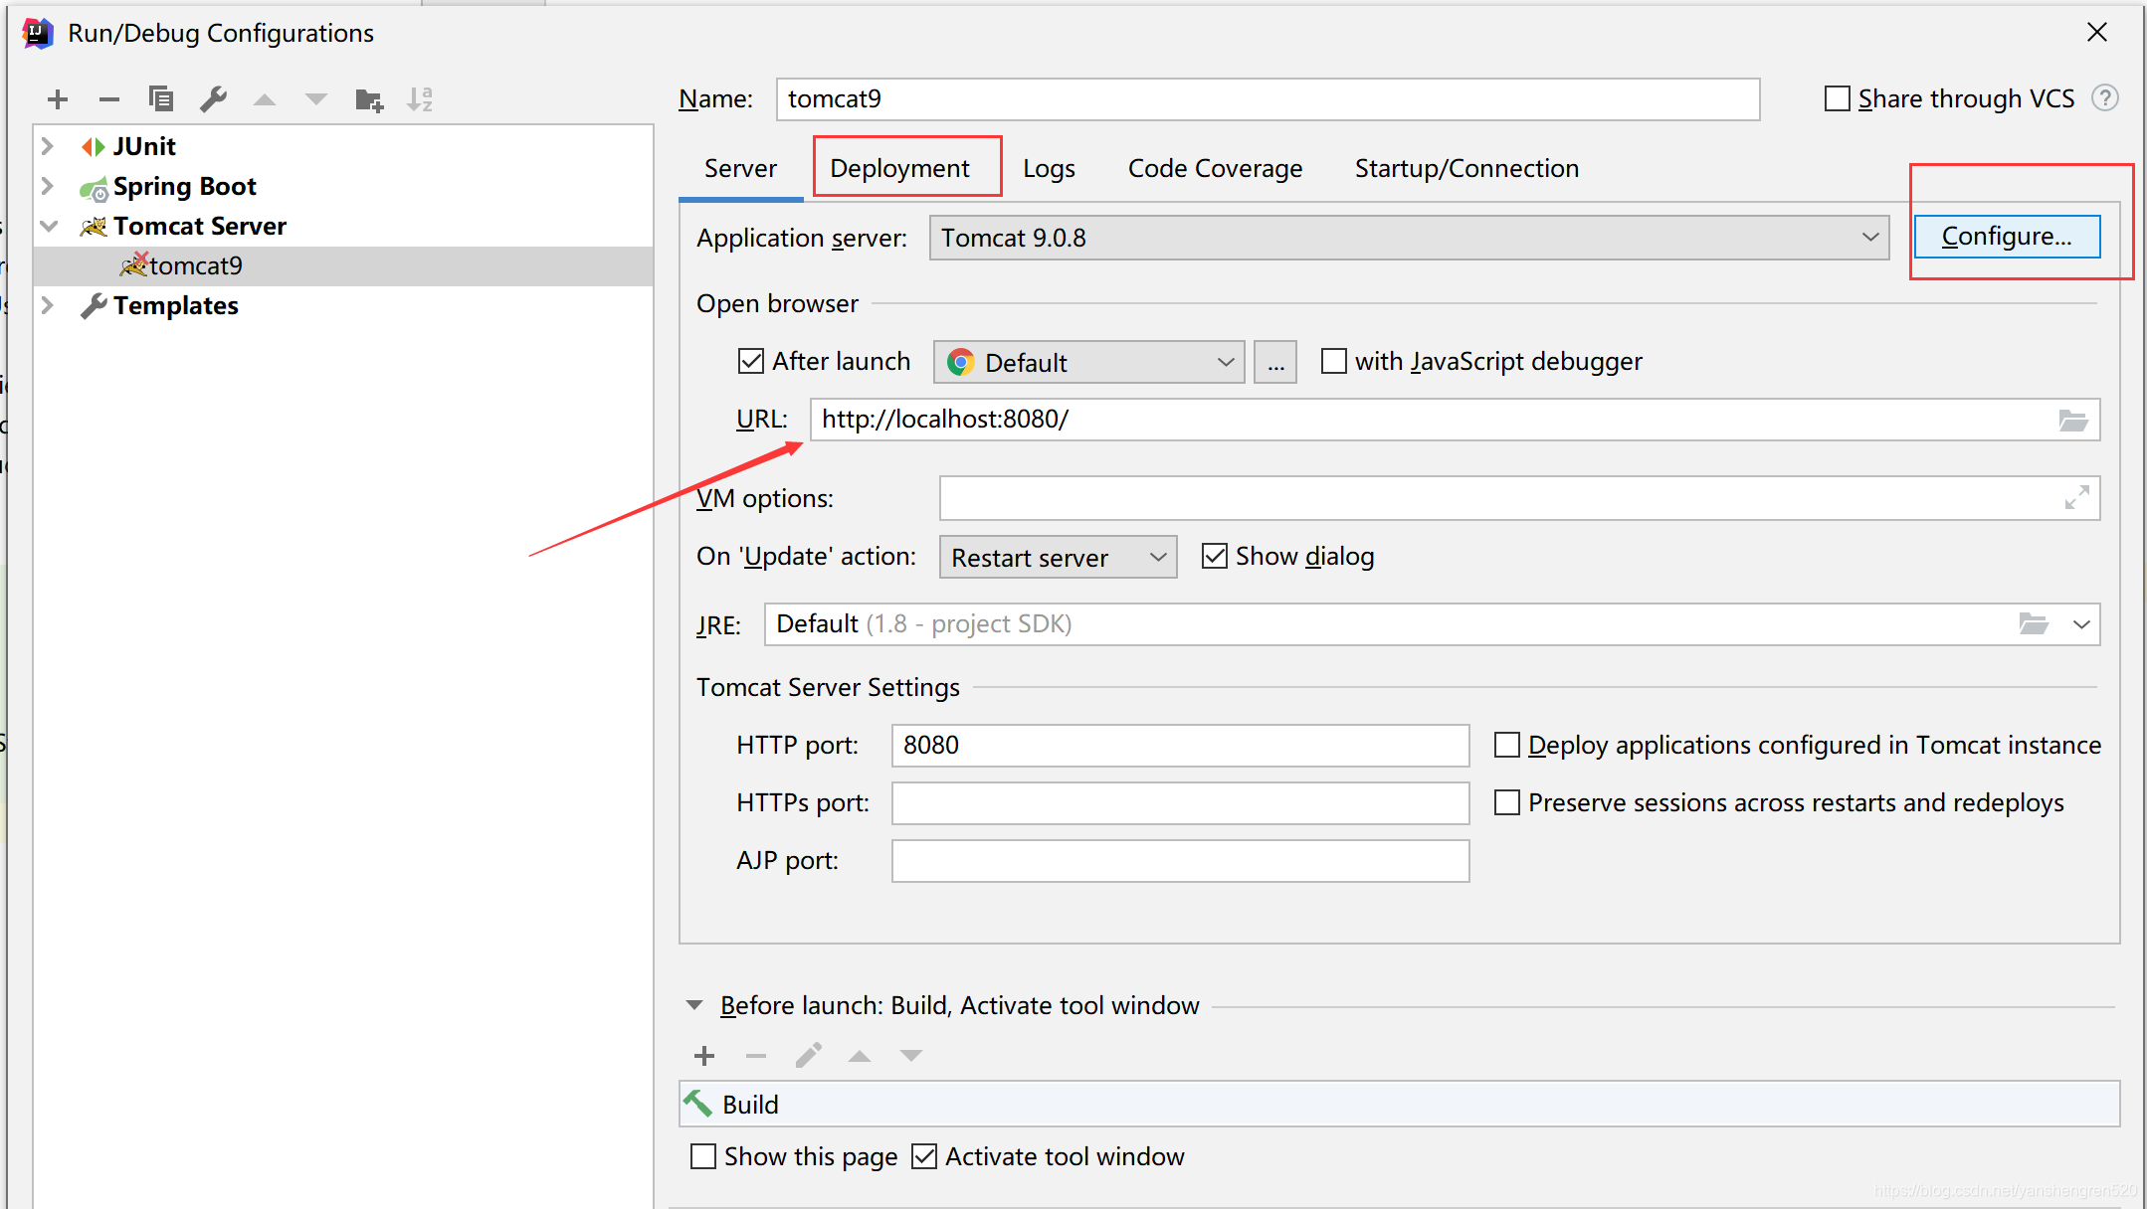Uncheck Activate tool window
Screen dimensions: 2147x1209
coord(924,1156)
